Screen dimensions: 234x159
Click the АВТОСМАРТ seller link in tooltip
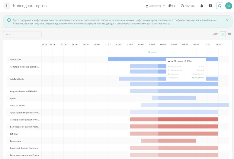tap(197, 78)
